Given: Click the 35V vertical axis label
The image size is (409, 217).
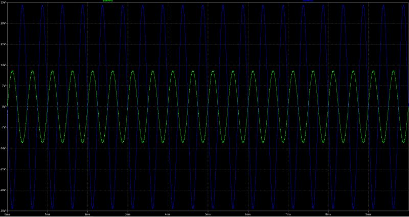Looking at the screenshot, I should coord(4,3).
